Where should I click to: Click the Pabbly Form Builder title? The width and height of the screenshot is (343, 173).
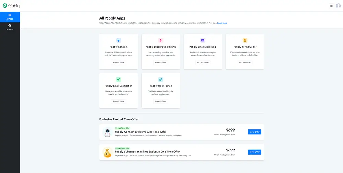click(245, 47)
